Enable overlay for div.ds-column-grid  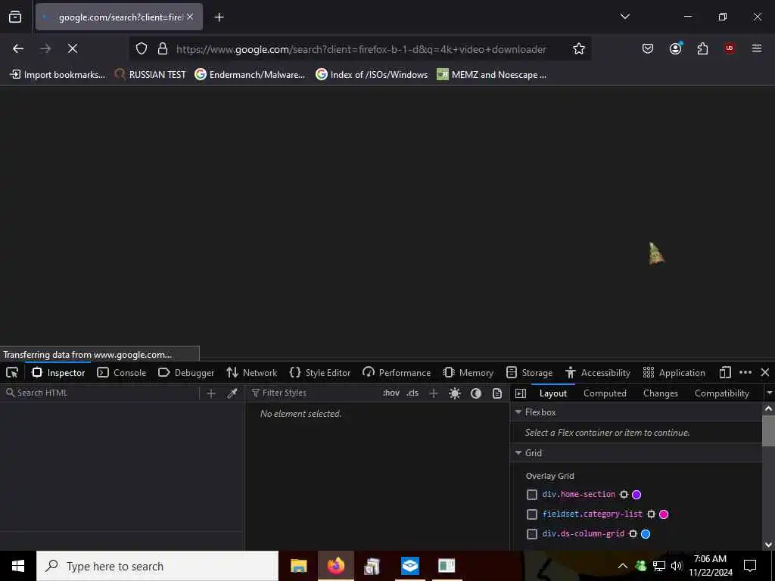point(532,534)
